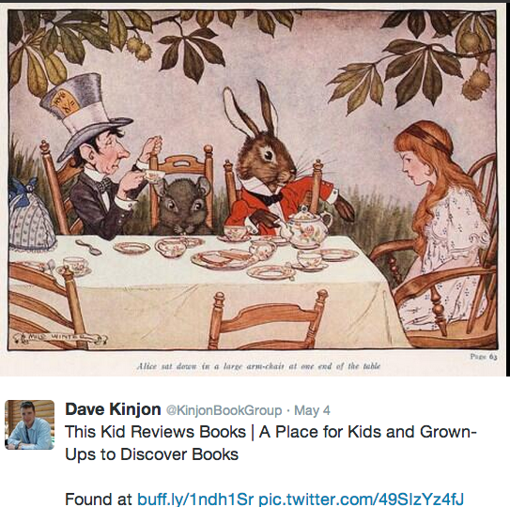Viewport: 510px width, 507px height.
Task: Click the tweet text about This Kid Reviews Books
Action: pyautogui.click(x=270, y=443)
